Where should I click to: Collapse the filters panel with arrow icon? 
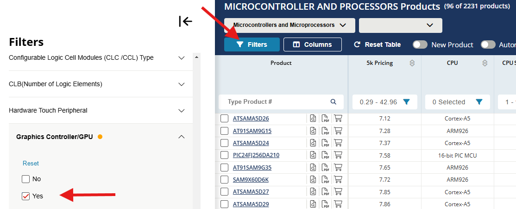pyautogui.click(x=186, y=21)
